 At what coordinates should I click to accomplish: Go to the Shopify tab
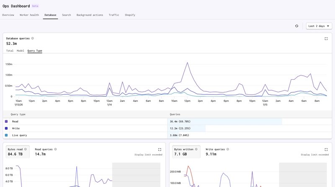(130, 15)
